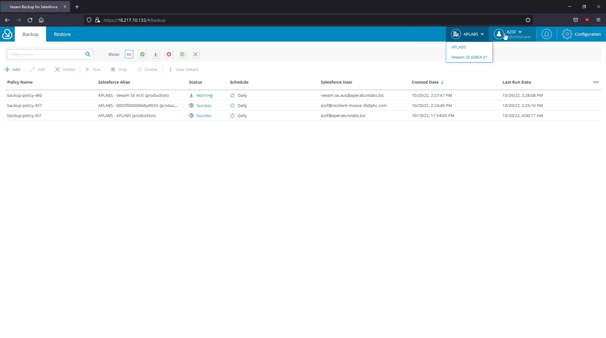The width and height of the screenshot is (606, 338).
Task: Click the Veeam logo in top-left corner
Action: pyautogui.click(x=7, y=34)
